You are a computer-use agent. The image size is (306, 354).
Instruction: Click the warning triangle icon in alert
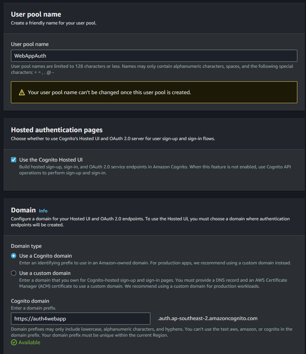click(x=22, y=92)
